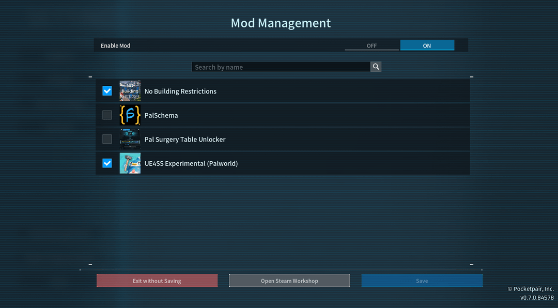This screenshot has width=558, height=308.
Task: Click the Enable Mod label
Action: point(115,45)
